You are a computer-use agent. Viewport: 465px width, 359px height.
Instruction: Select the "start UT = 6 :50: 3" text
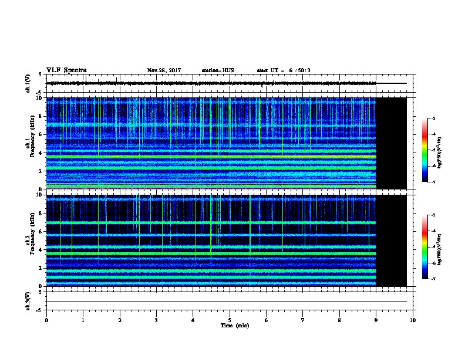point(284,70)
